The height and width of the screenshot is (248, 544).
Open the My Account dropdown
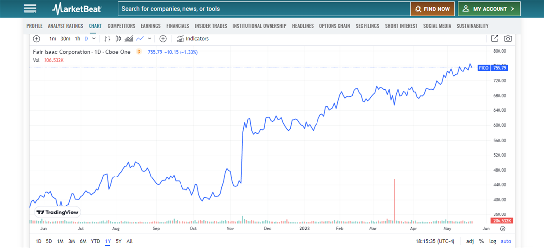489,9
